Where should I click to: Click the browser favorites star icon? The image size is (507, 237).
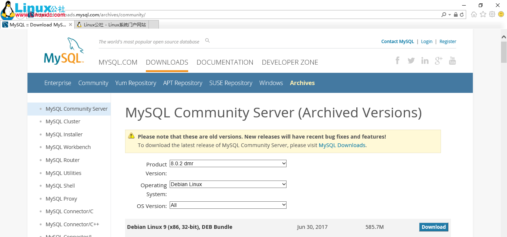pyautogui.click(x=483, y=14)
